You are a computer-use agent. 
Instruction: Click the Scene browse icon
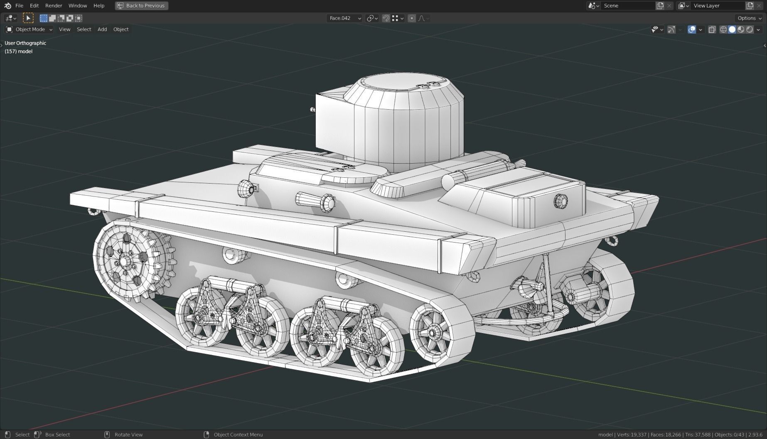pyautogui.click(x=593, y=6)
